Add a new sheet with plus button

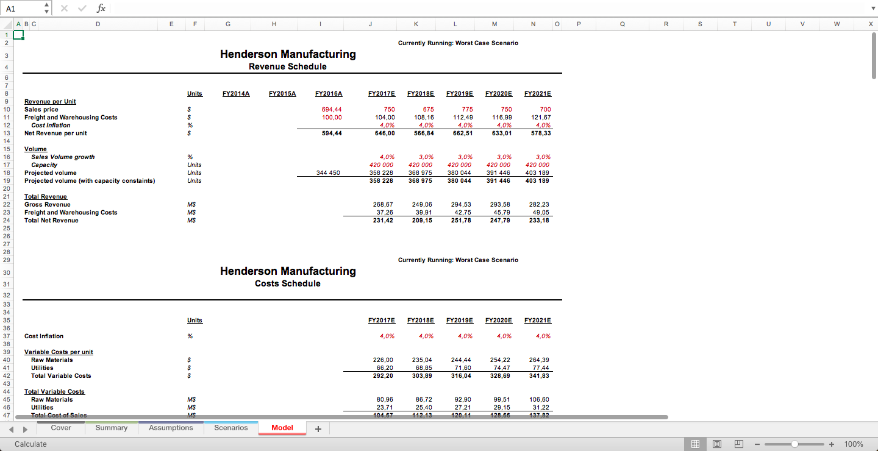[x=318, y=428]
